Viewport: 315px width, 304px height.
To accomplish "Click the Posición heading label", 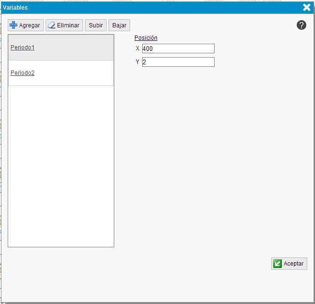I will (x=146, y=38).
